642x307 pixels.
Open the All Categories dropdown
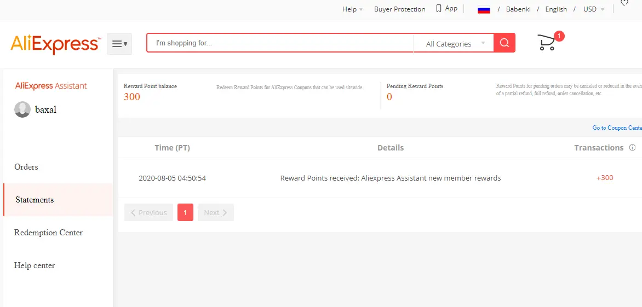tap(454, 44)
